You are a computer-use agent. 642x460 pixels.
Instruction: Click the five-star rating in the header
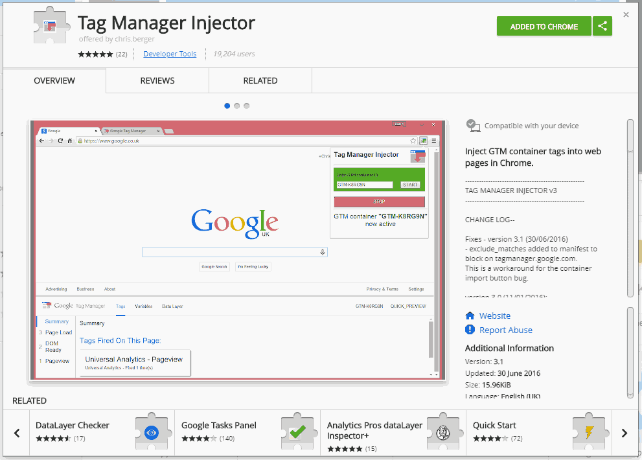[x=95, y=54]
